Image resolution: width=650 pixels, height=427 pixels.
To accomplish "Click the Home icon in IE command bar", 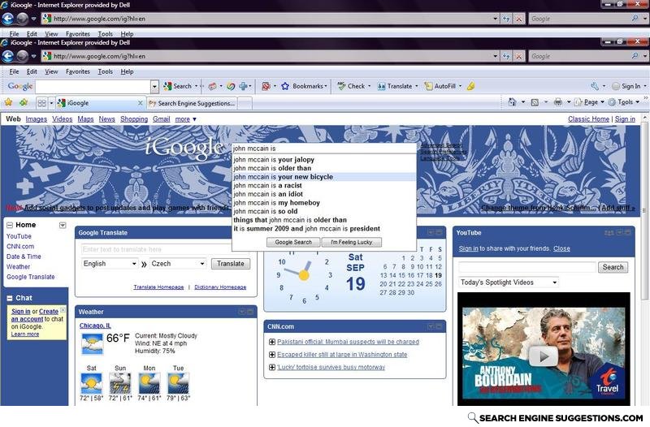I will click(x=513, y=102).
